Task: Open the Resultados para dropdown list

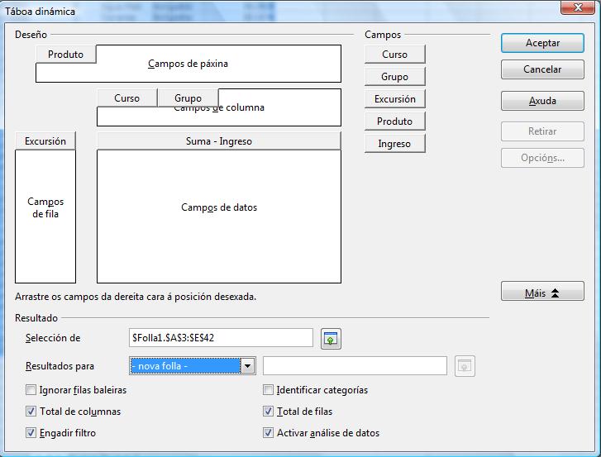Action: [x=247, y=366]
